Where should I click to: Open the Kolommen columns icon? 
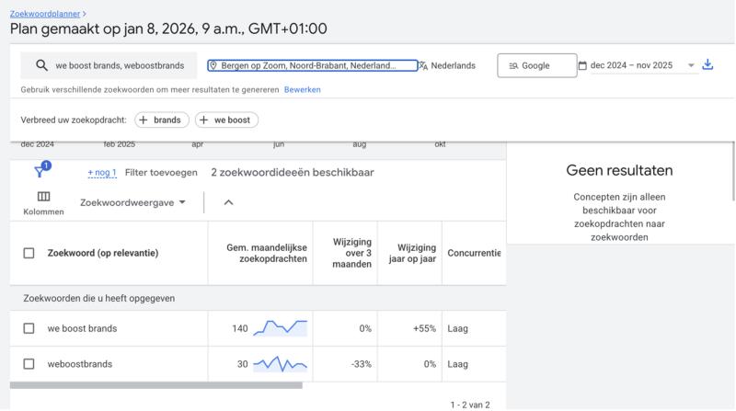pos(43,197)
